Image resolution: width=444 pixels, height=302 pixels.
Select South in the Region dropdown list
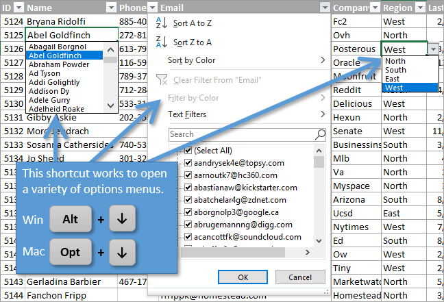click(395, 70)
